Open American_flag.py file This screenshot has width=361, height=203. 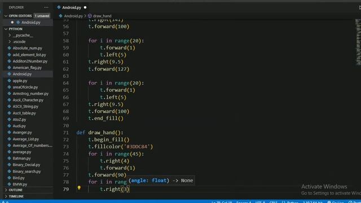click(x=27, y=68)
